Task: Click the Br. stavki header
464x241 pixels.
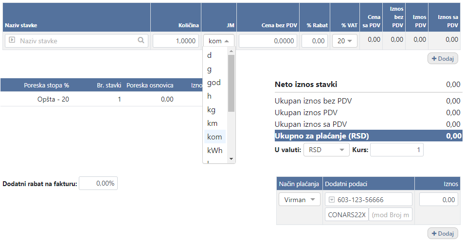Action: (x=109, y=85)
